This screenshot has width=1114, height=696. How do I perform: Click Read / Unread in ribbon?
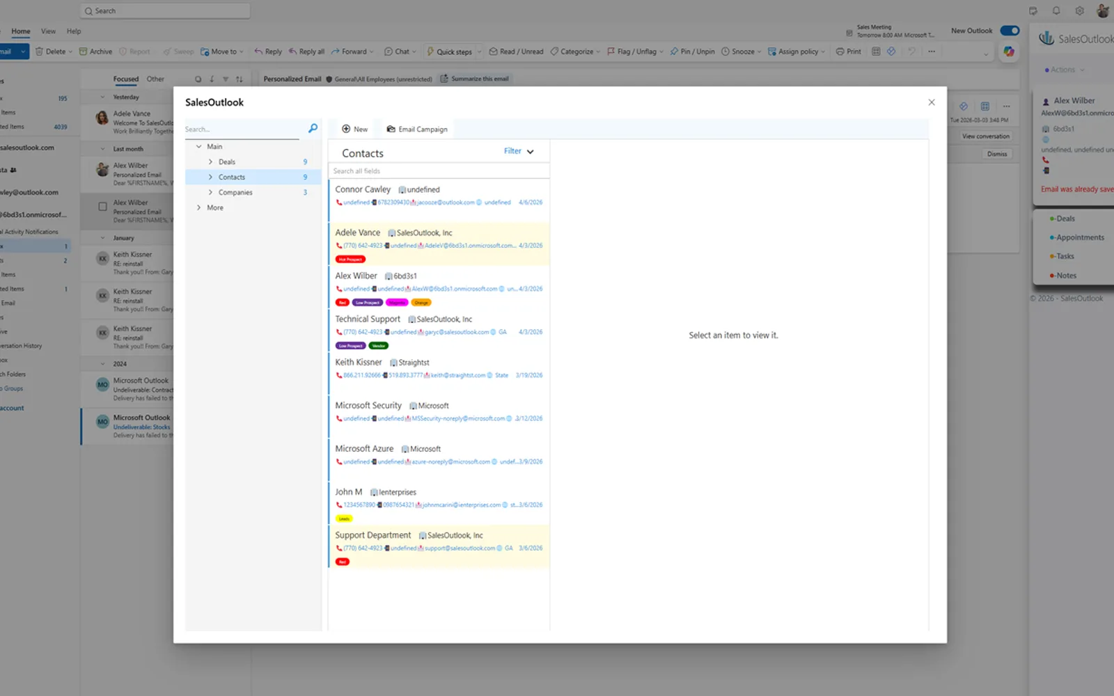pos(516,52)
